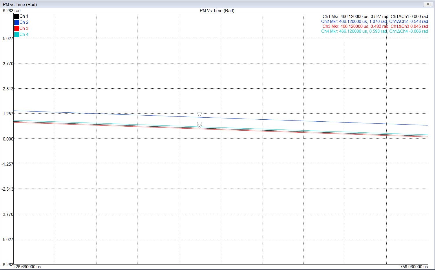Select the Ch 3 legend label
The image size is (435, 270).
click(x=24, y=28)
